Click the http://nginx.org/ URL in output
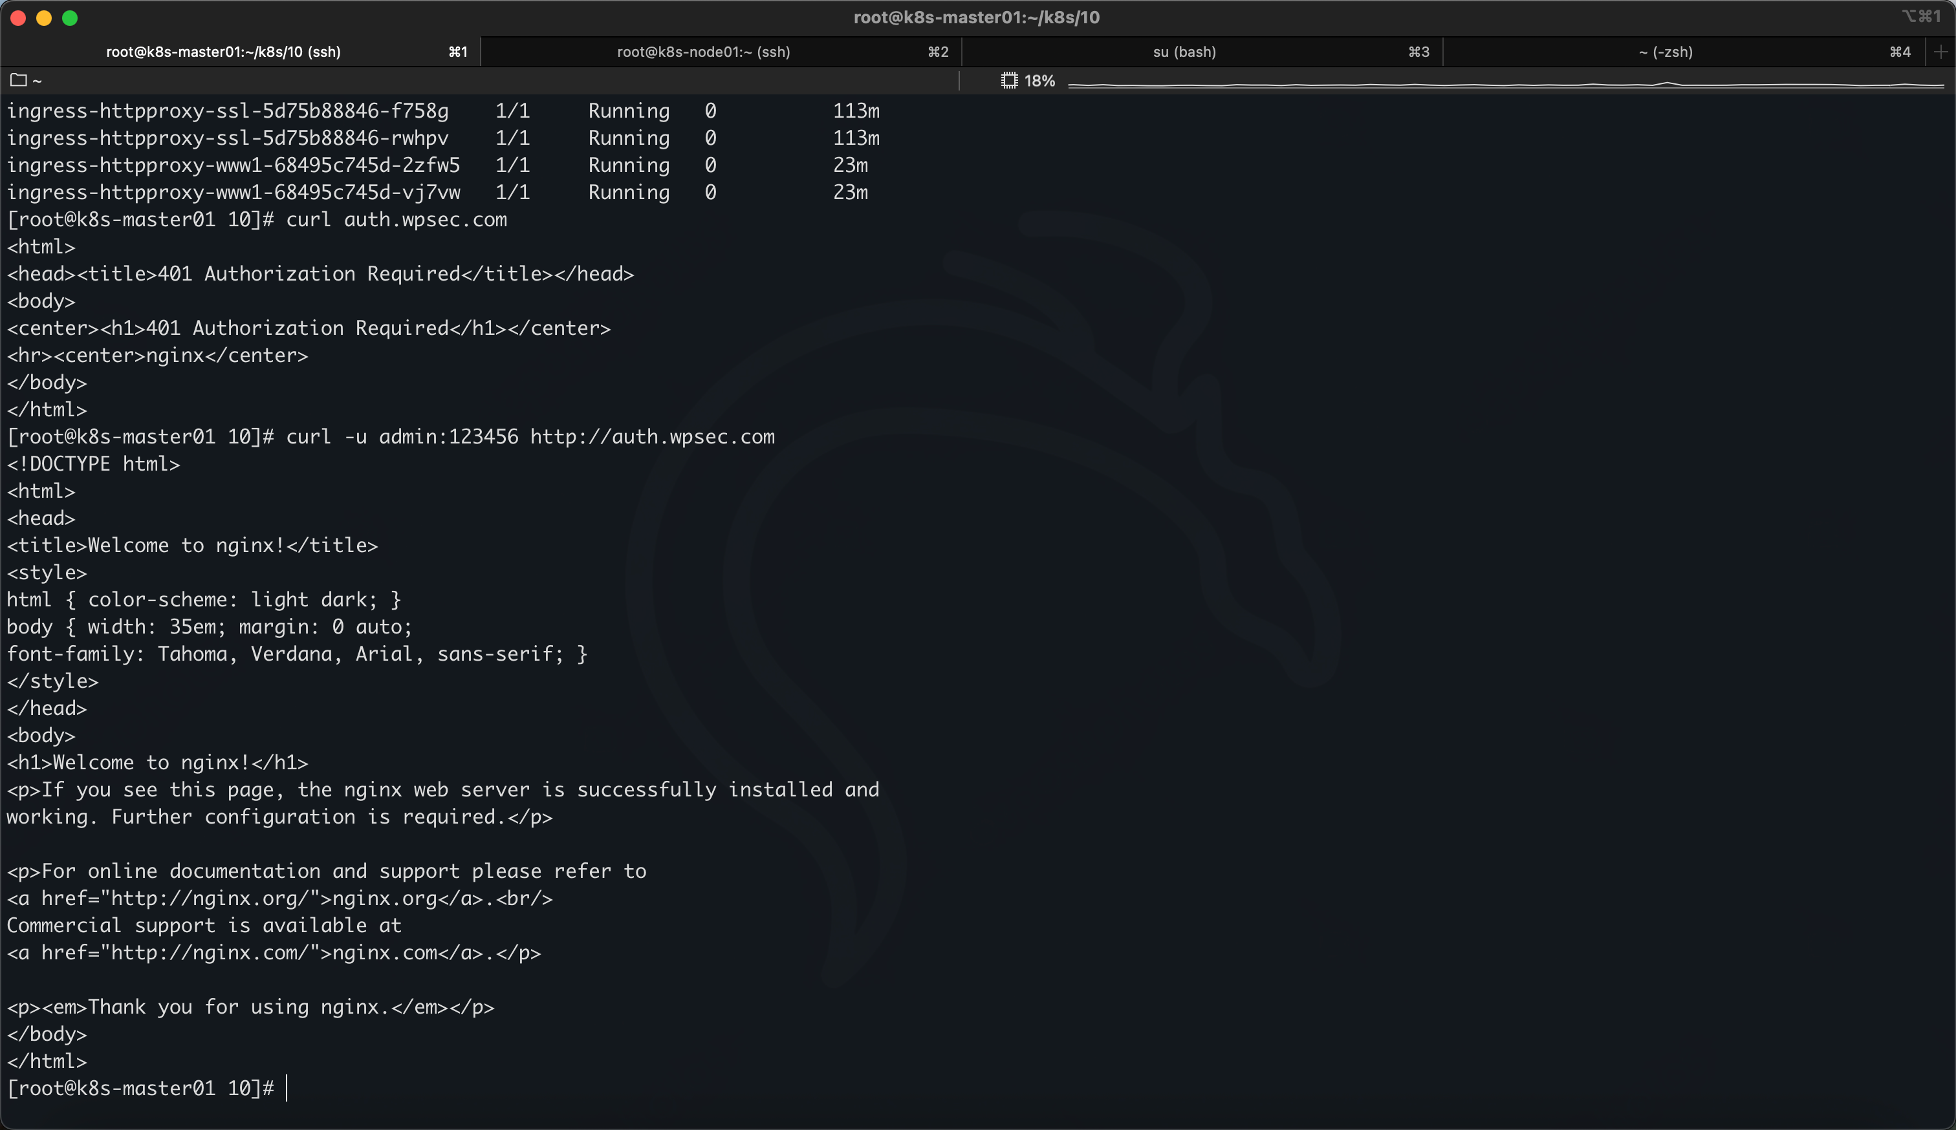Viewport: 1956px width, 1130px height. tap(210, 898)
